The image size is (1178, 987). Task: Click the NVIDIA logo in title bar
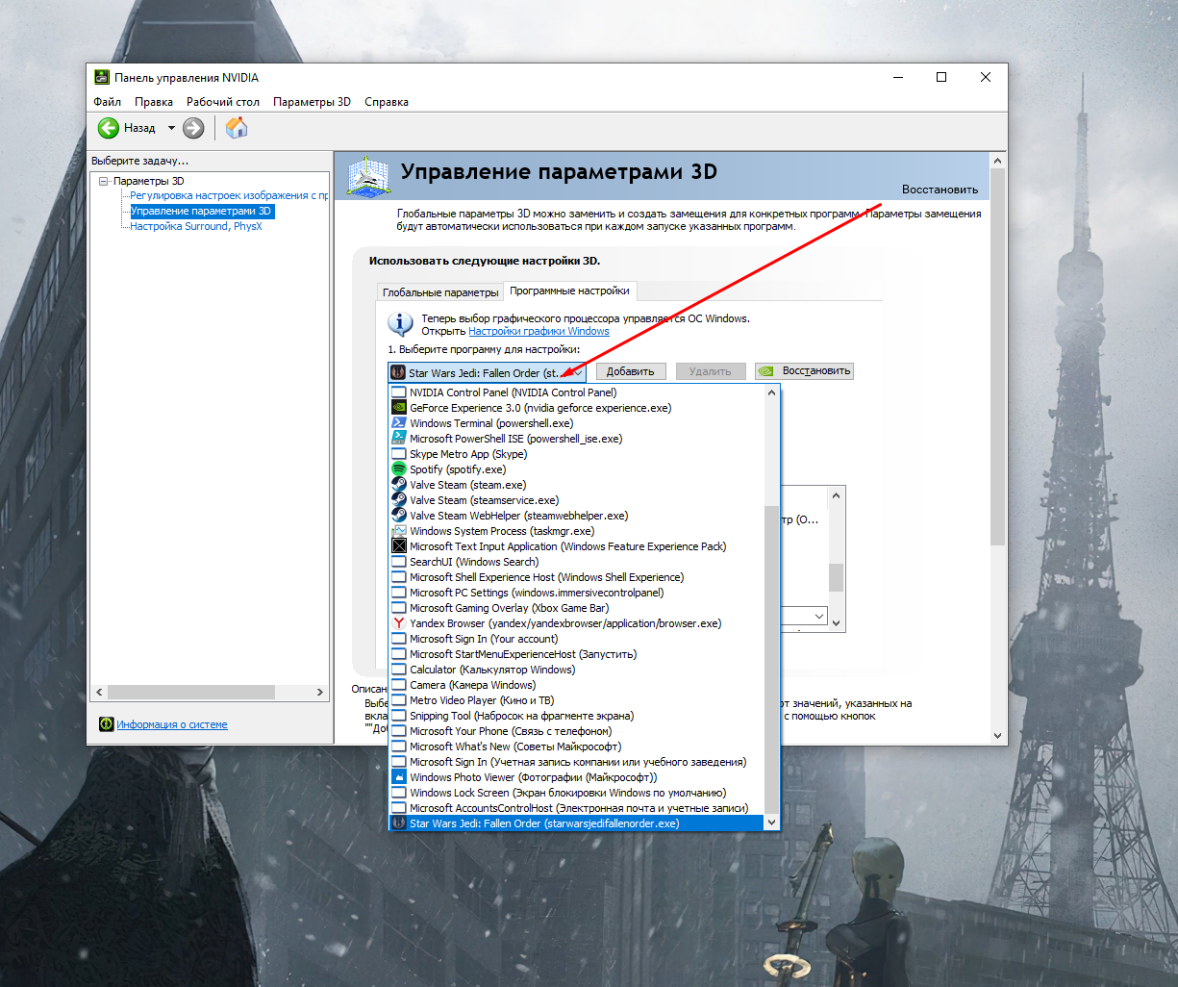101,78
